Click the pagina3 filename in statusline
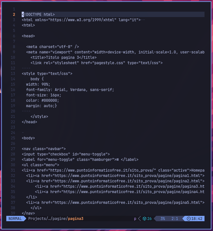 pos(76,219)
